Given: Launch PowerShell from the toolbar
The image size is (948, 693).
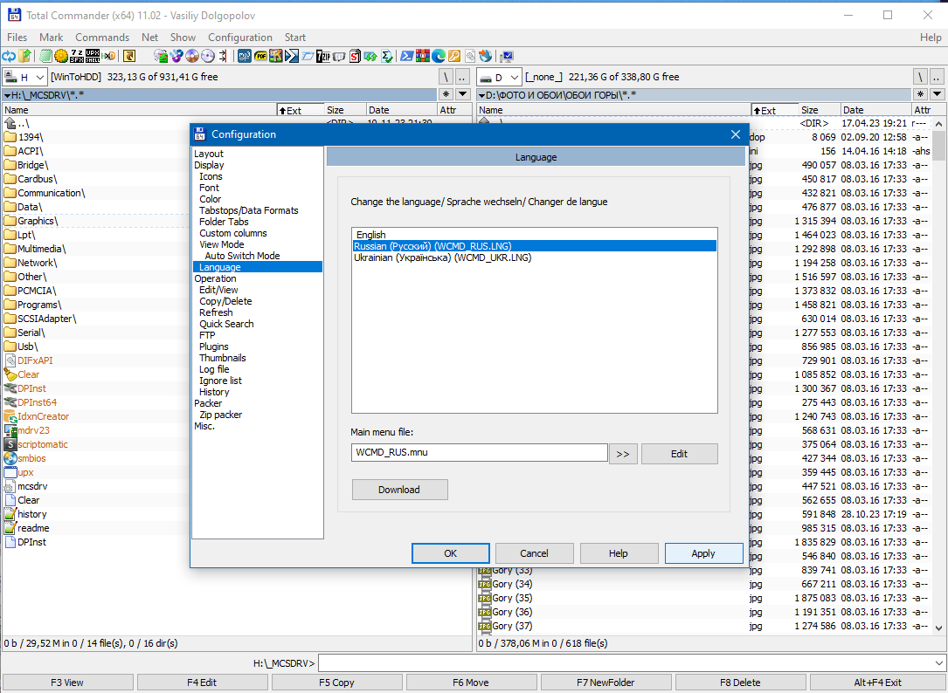Looking at the screenshot, I should pos(406,56).
